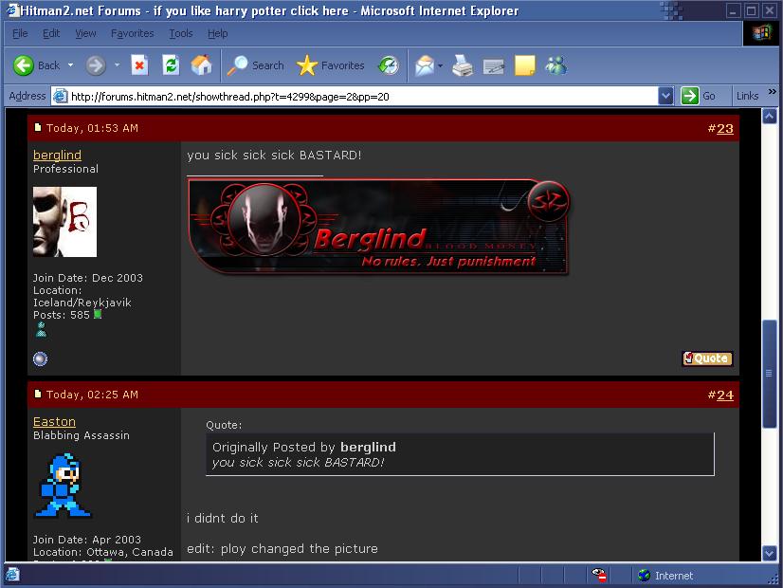This screenshot has width=783, height=588.
Task: Click the Windows flag logo throbber
Action: (x=761, y=34)
